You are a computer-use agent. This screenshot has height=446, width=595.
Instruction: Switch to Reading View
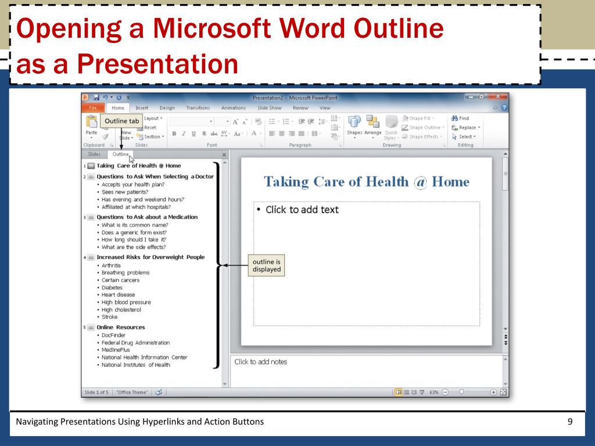coord(414,392)
